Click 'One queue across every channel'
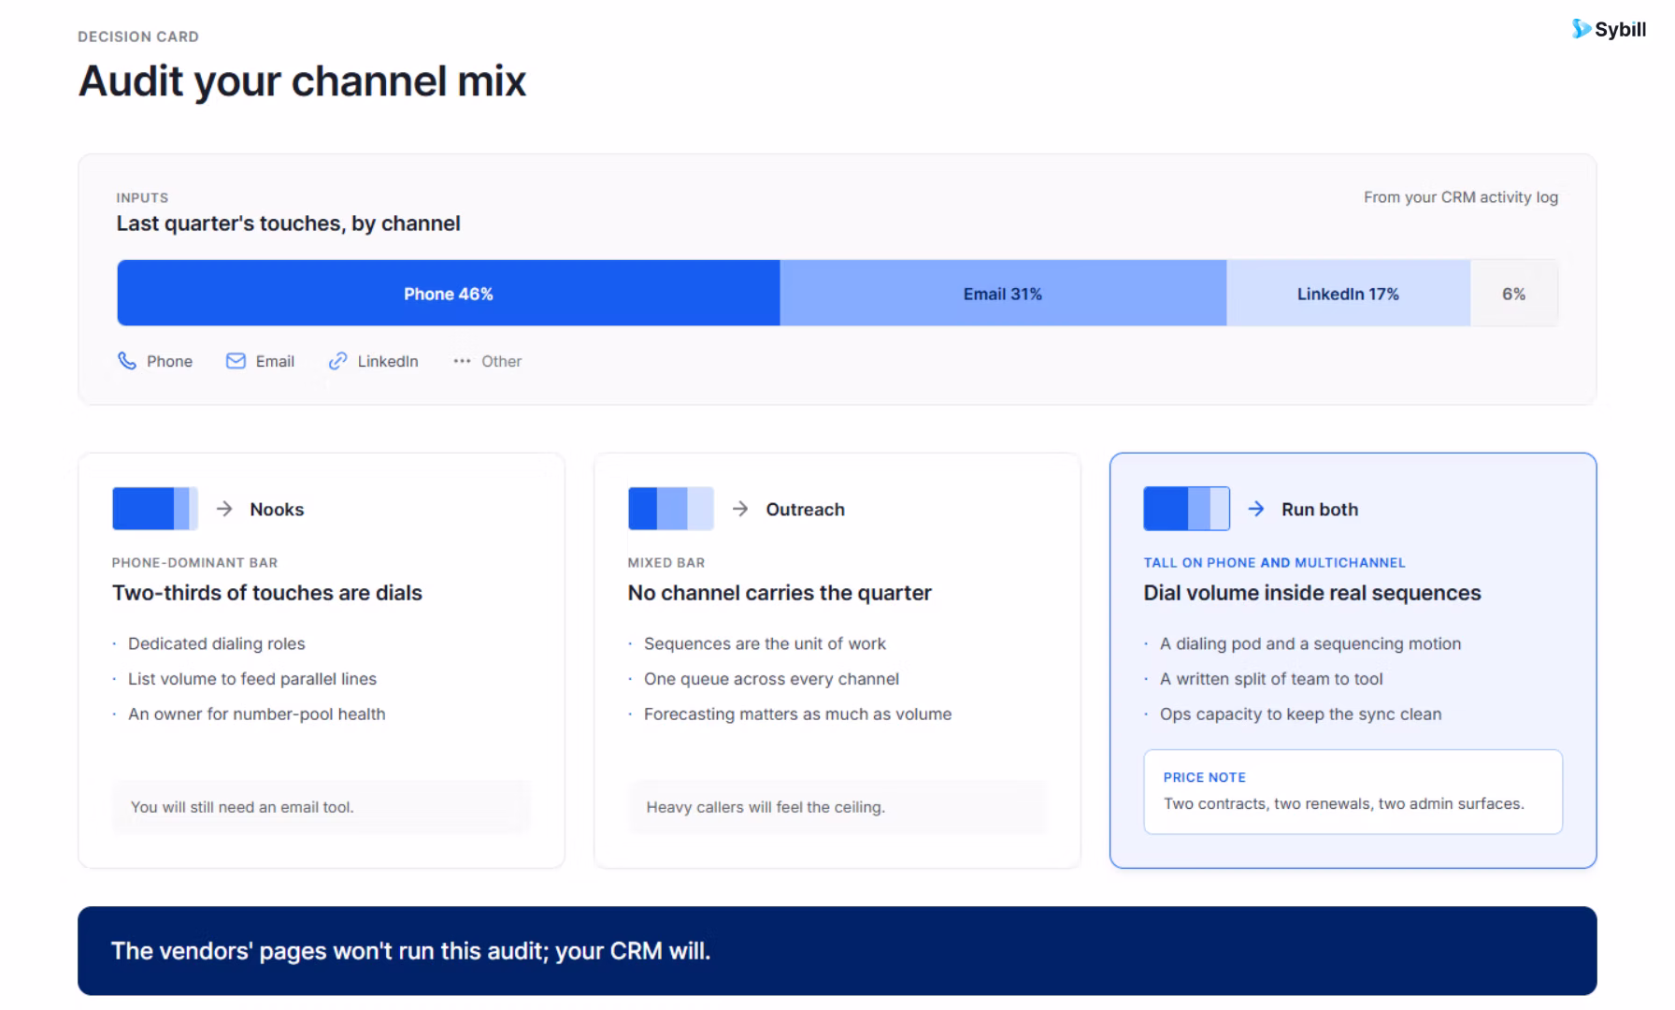The height and width of the screenshot is (1010, 1675). 771,679
